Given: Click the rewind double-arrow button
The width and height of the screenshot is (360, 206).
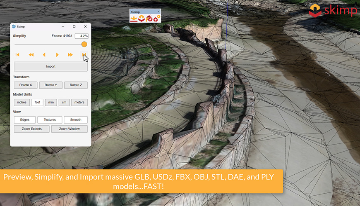Looking at the screenshot, I should (x=31, y=55).
